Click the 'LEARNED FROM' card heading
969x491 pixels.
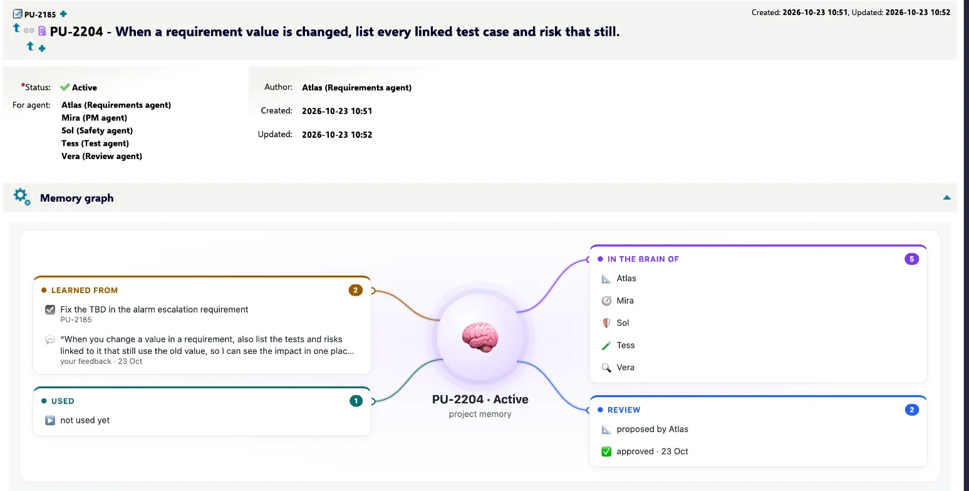85,291
